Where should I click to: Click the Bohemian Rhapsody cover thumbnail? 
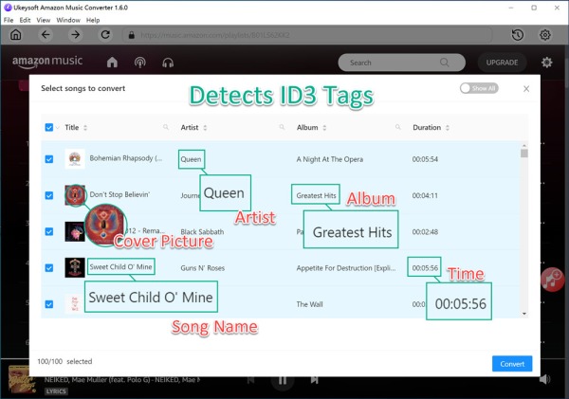(75, 159)
